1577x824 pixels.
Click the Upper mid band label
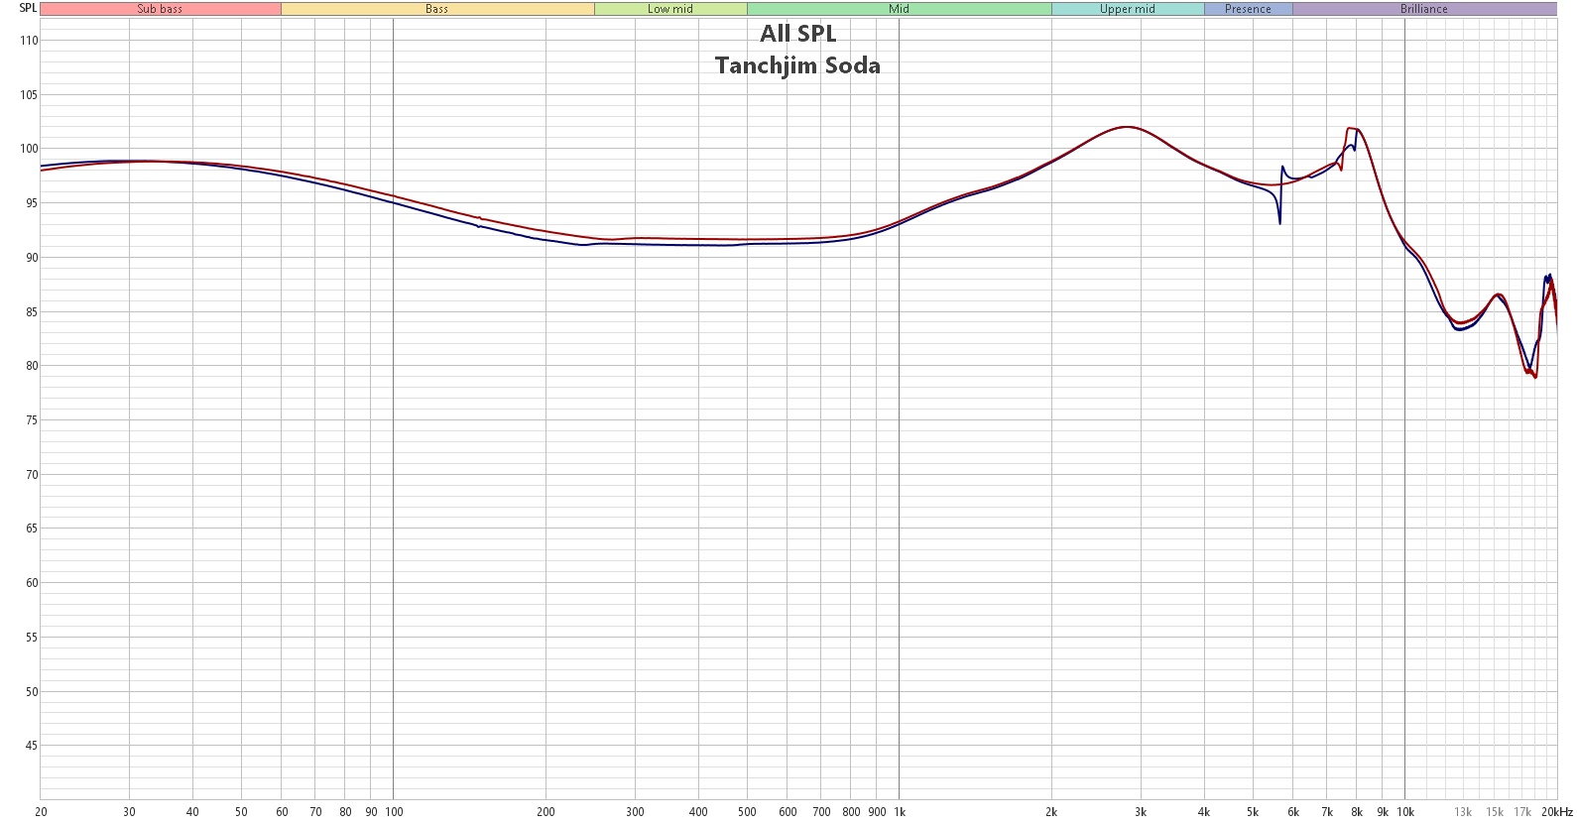tap(1128, 9)
